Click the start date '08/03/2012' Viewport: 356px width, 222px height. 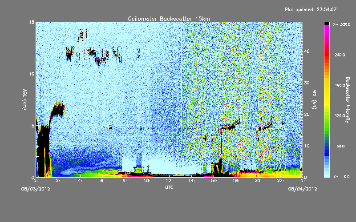pyautogui.click(x=36, y=189)
